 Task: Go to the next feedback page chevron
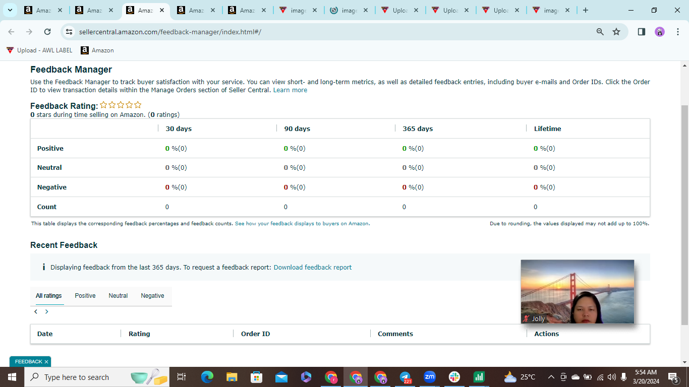(47, 311)
